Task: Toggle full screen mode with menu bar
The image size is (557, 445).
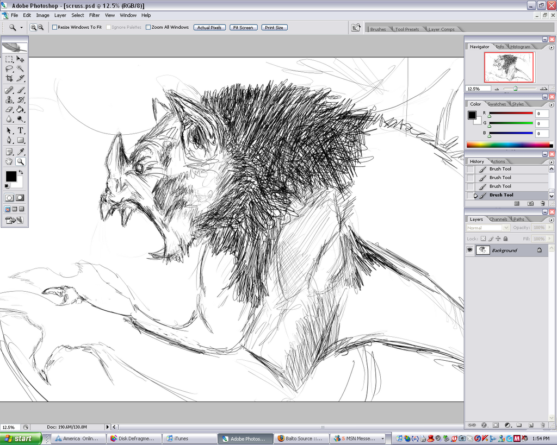Action: pos(15,209)
